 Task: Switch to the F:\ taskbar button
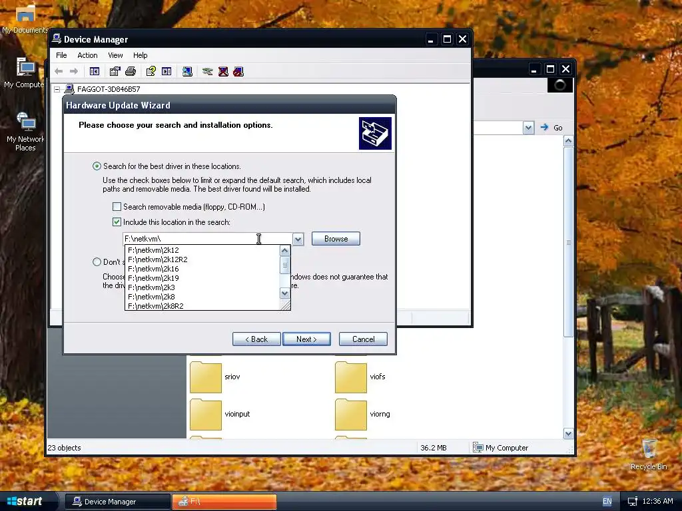pyautogui.click(x=224, y=502)
